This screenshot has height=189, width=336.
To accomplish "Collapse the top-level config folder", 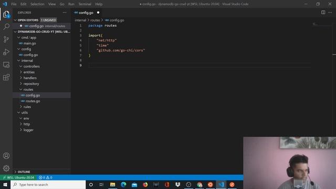I will point(19,49).
